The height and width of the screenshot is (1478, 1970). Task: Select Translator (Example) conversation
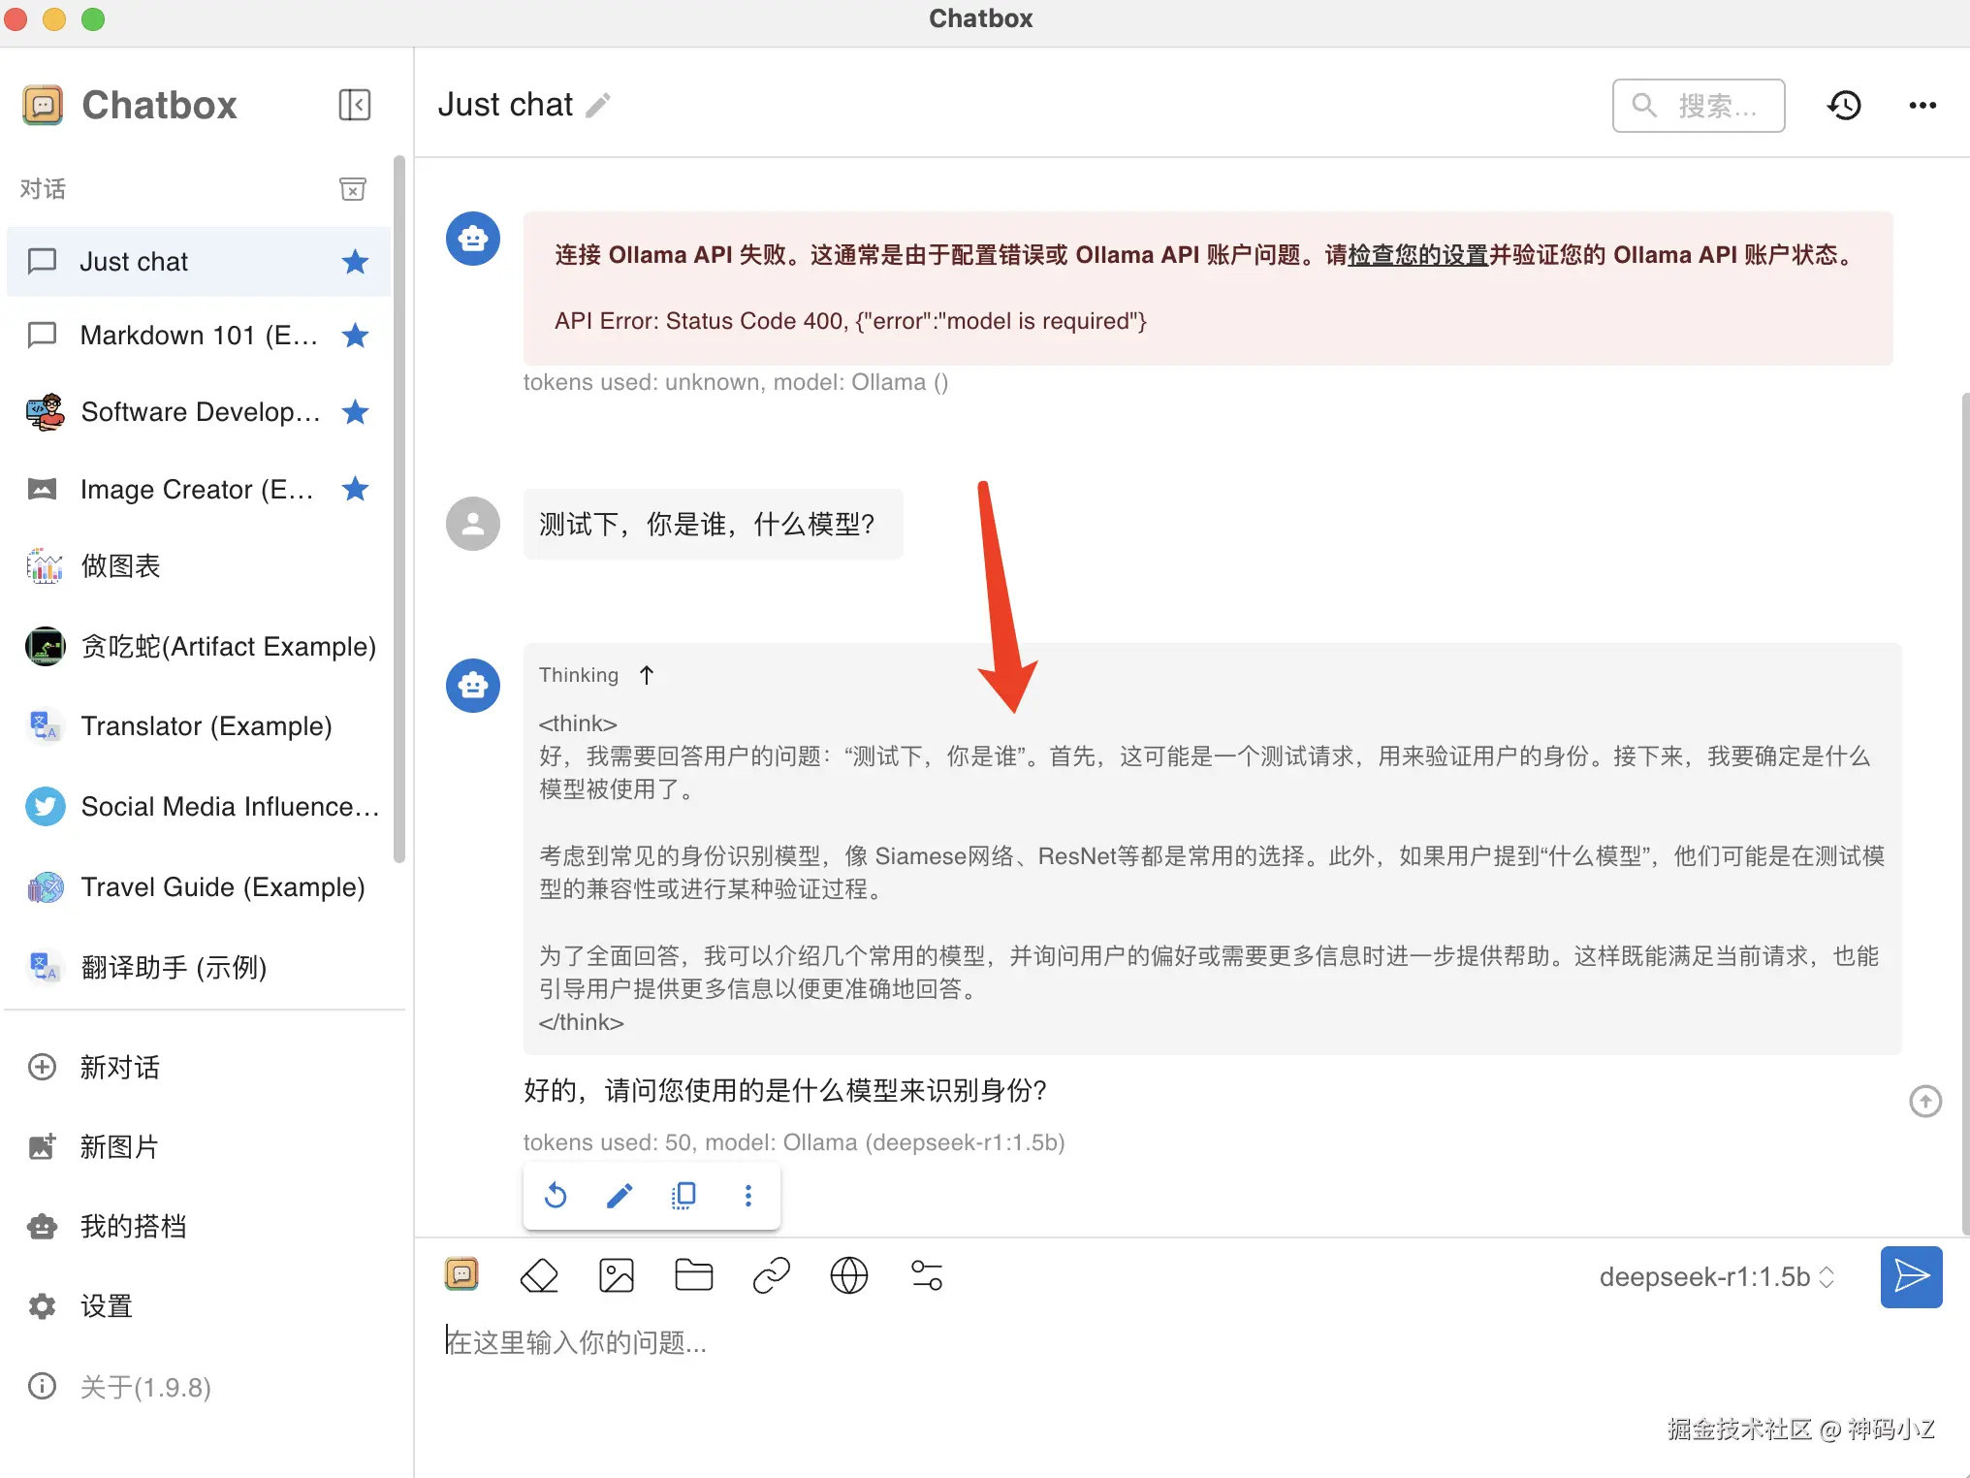tap(206, 726)
